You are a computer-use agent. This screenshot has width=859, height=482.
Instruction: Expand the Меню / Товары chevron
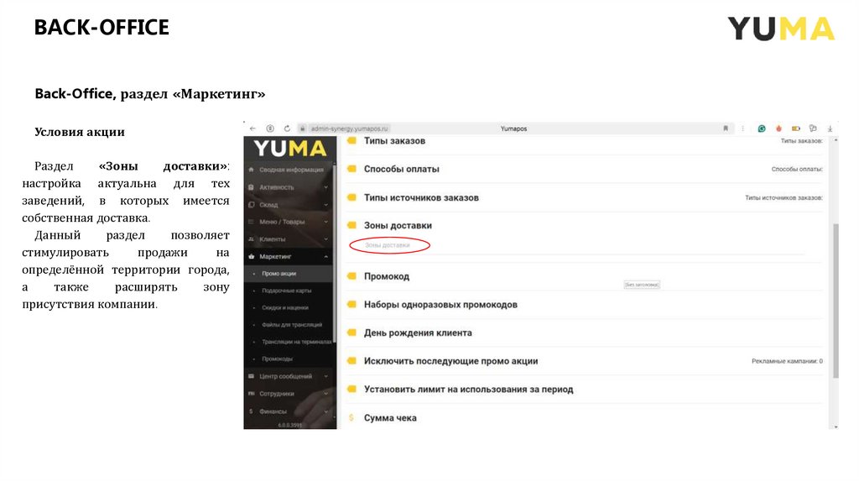326,222
